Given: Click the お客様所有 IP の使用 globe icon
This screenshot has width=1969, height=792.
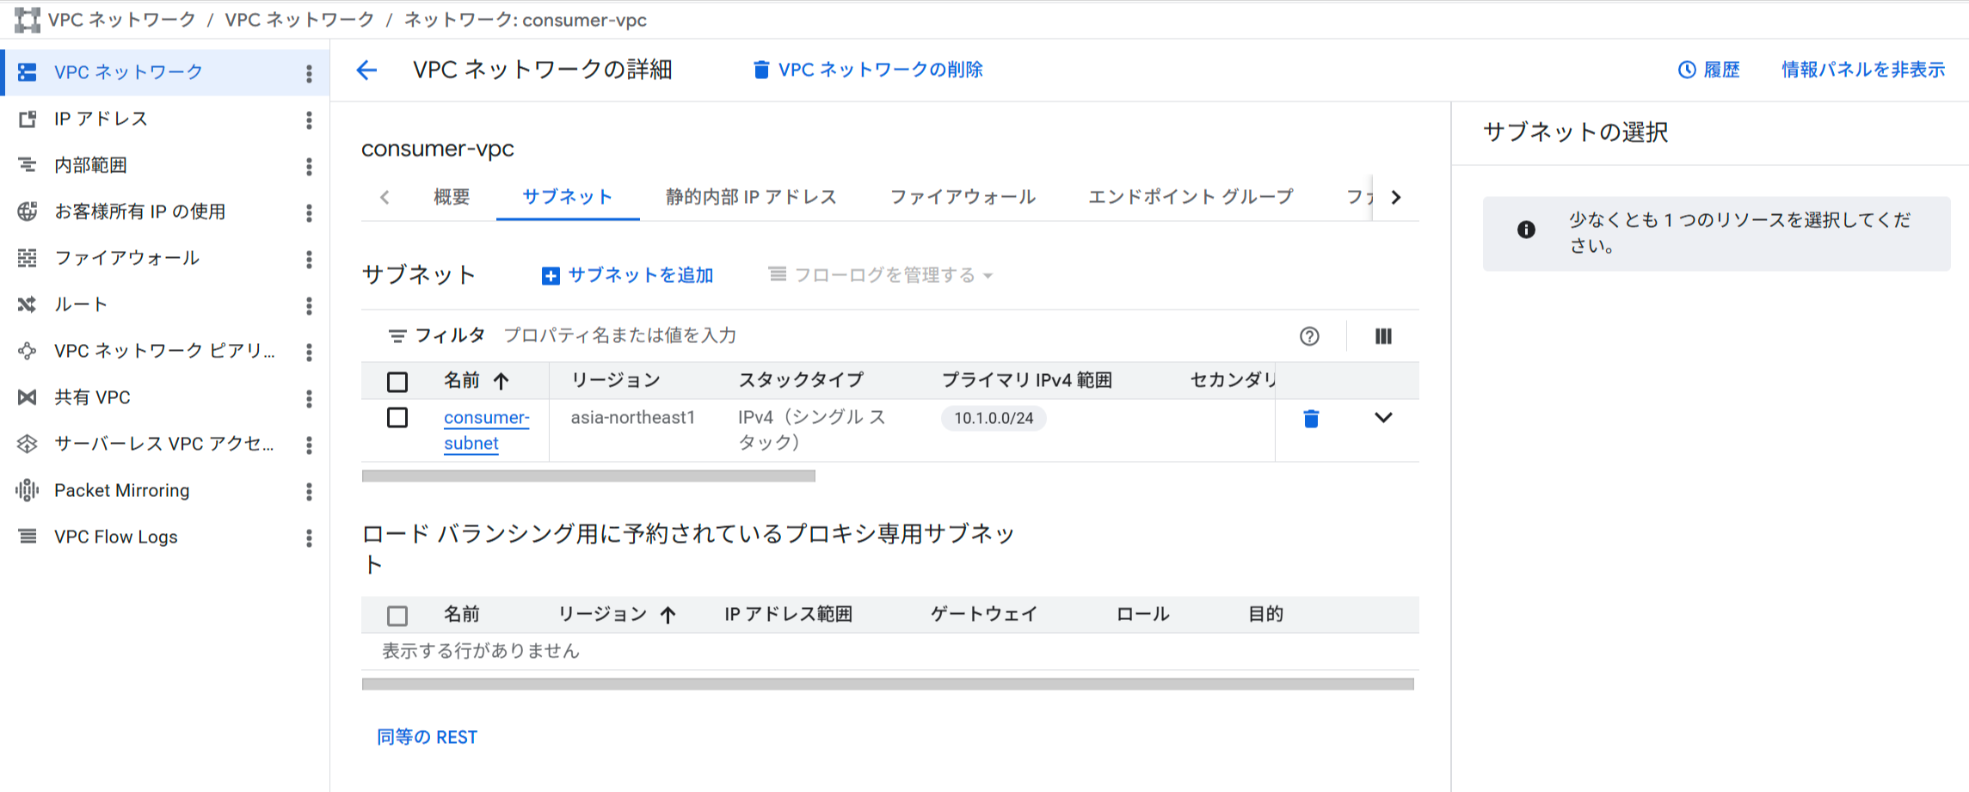Looking at the screenshot, I should point(27,212).
